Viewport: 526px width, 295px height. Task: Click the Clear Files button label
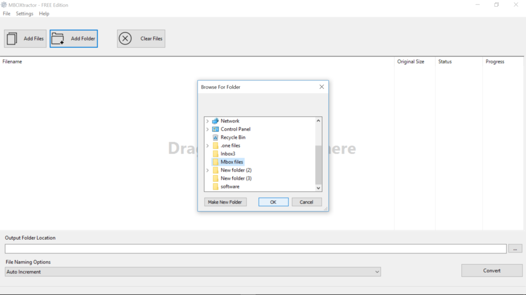(x=152, y=38)
